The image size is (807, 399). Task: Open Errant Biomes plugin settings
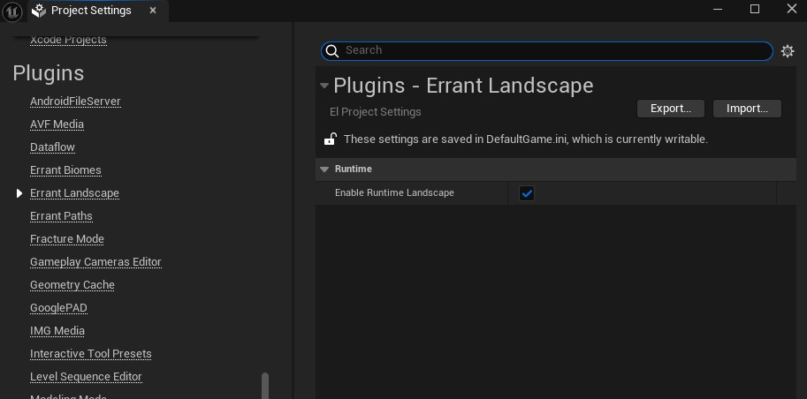click(65, 170)
